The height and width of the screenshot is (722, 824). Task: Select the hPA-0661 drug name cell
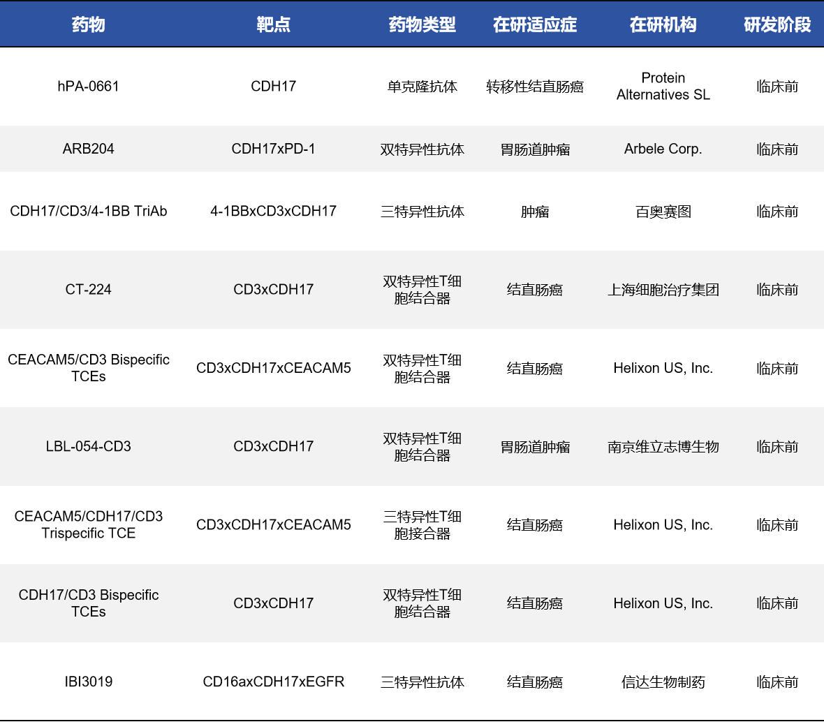[x=88, y=87]
